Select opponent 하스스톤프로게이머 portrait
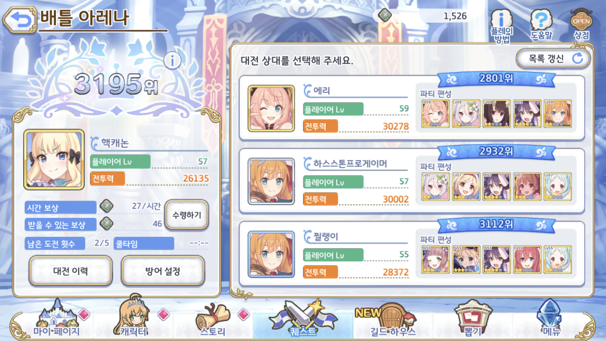606x341 pixels. coord(271,181)
